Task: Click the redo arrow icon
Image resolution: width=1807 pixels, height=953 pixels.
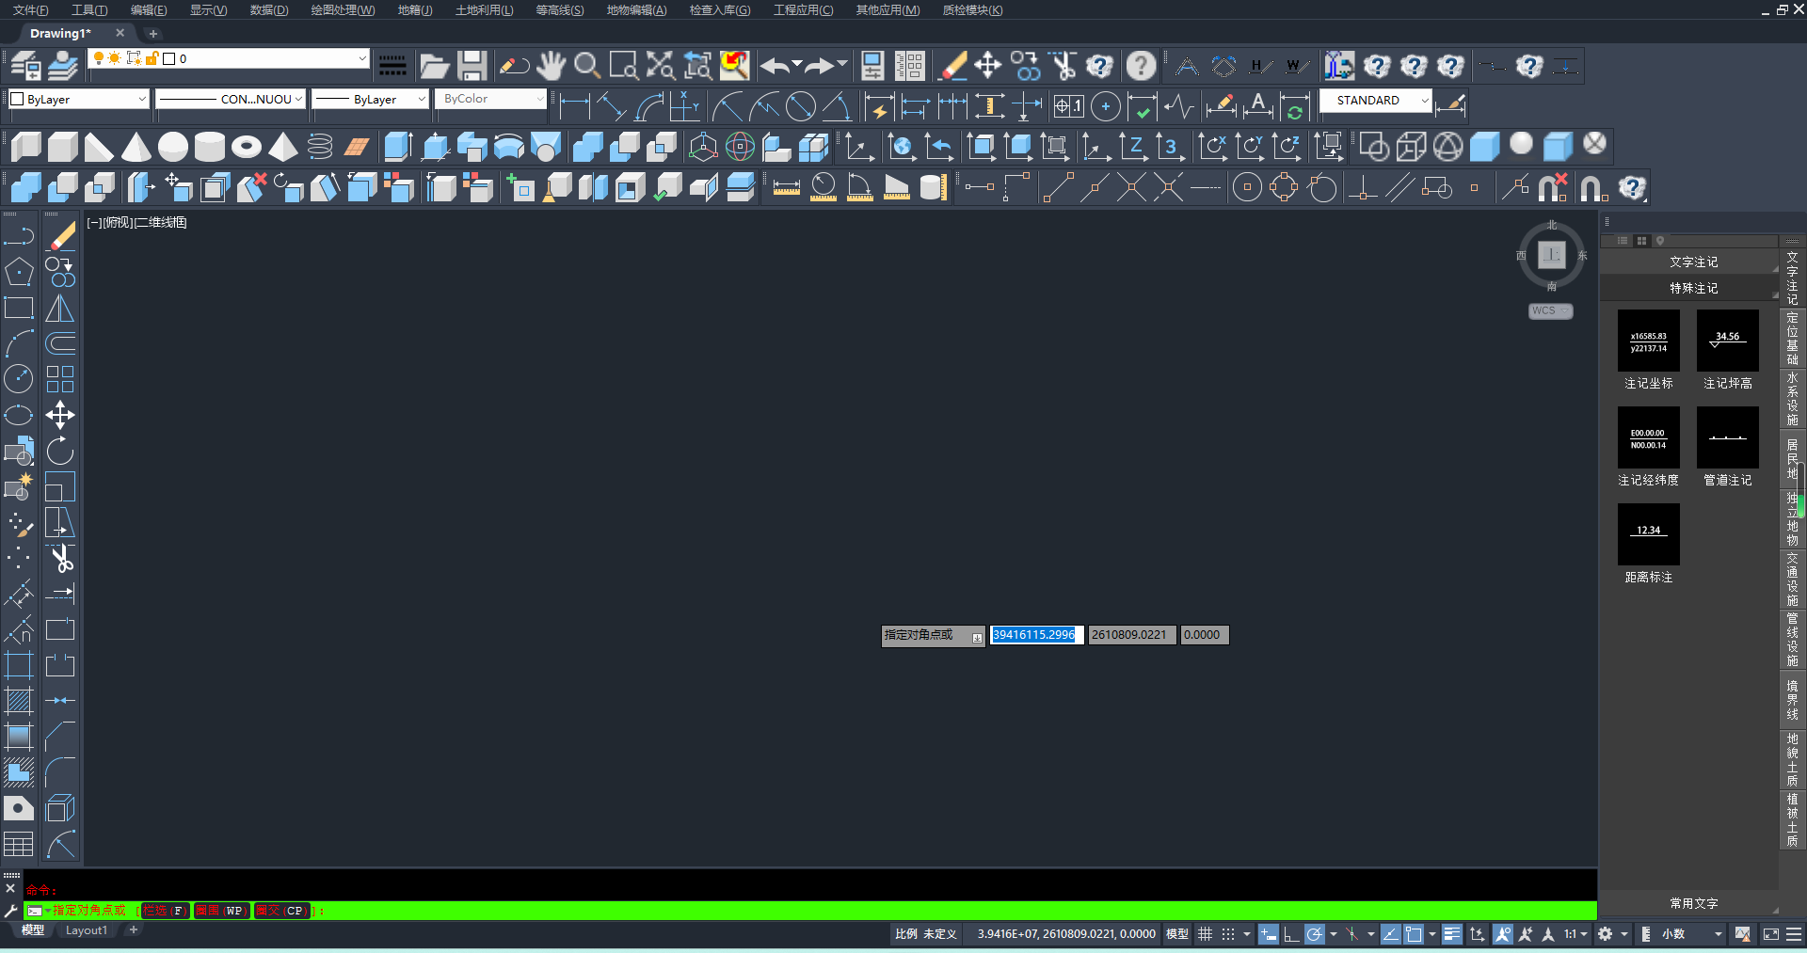Action: point(819,66)
